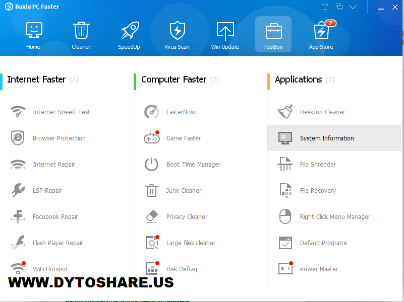Open the WiFi Hotspot label

(x=50, y=269)
